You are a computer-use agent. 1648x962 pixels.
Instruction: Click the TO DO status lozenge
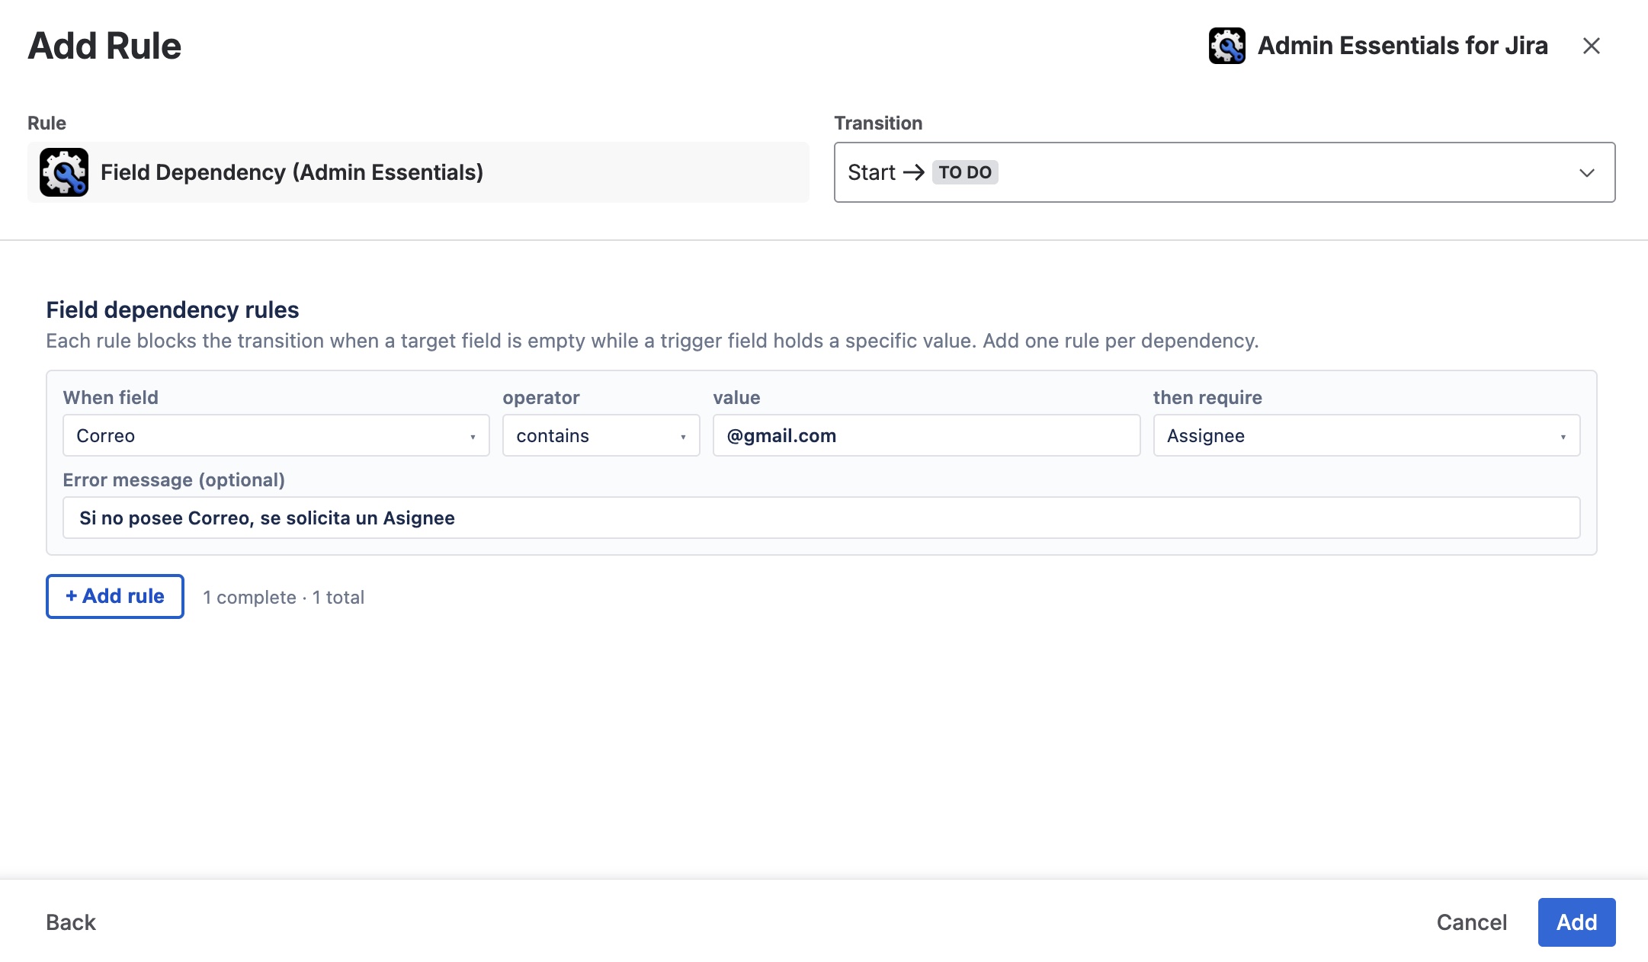tap(965, 172)
